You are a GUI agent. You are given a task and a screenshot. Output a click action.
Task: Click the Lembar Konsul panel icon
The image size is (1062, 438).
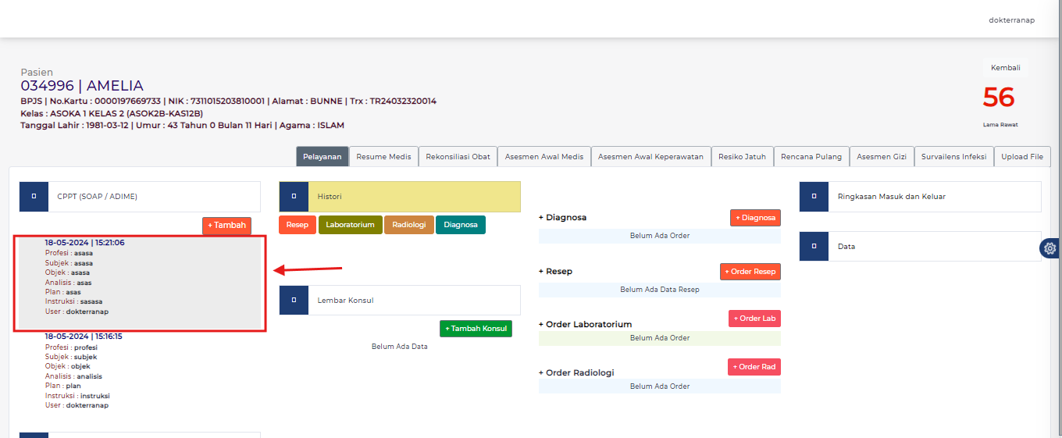[294, 300]
